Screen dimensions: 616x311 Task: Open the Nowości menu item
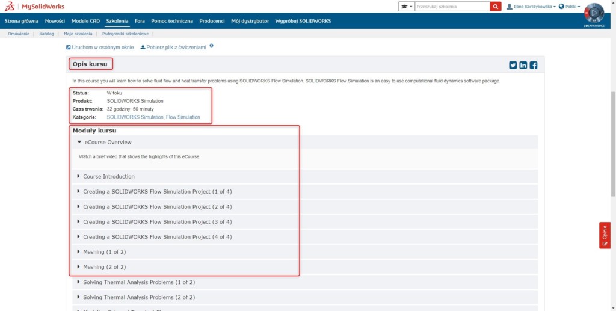(x=55, y=21)
